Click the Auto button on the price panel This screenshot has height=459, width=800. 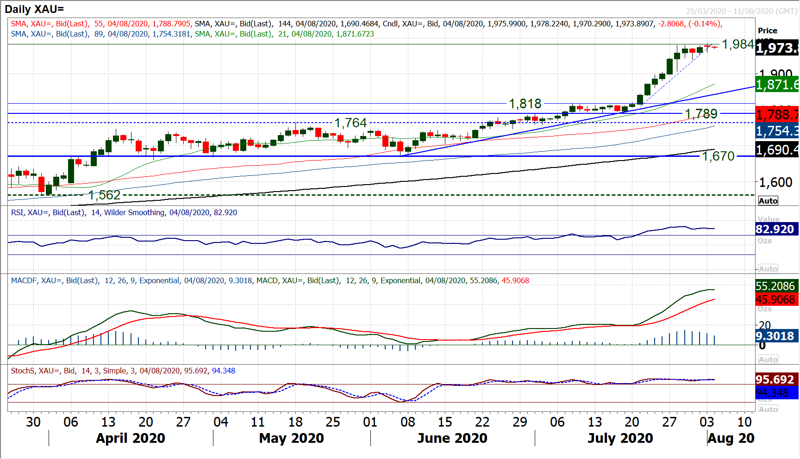point(768,201)
